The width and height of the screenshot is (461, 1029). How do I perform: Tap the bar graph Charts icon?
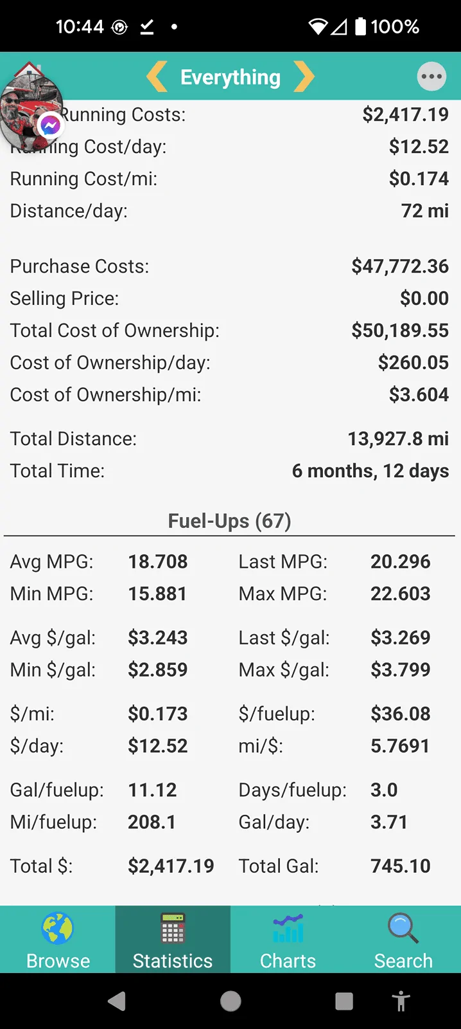288,929
